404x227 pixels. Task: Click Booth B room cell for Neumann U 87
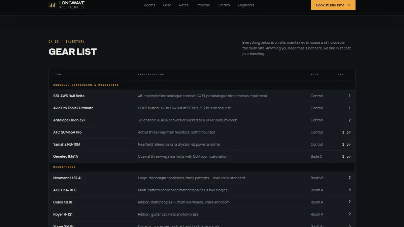tap(317, 178)
